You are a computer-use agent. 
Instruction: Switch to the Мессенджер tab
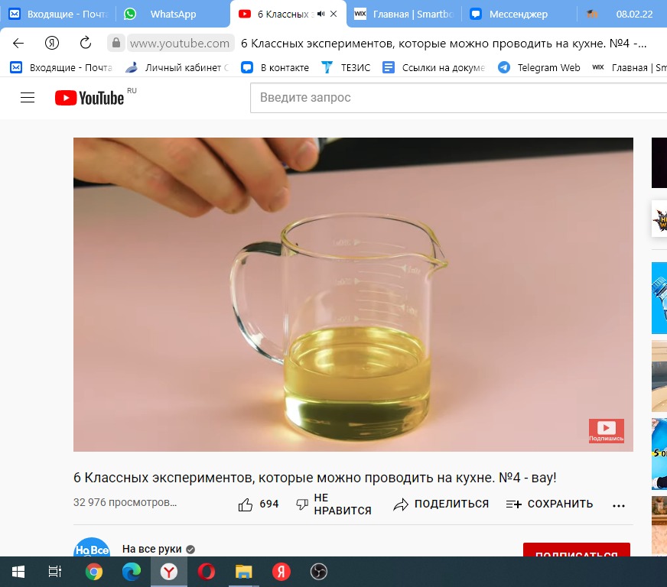pyautogui.click(x=519, y=14)
